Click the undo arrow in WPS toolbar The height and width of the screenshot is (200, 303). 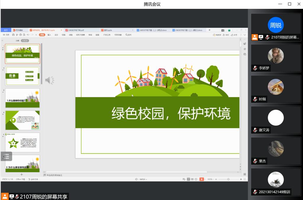[28, 35]
